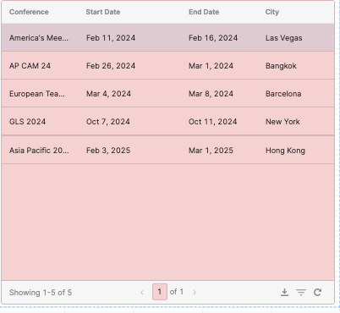
Task: Select the Asia Pacific 20... cell
Action: 39,151
